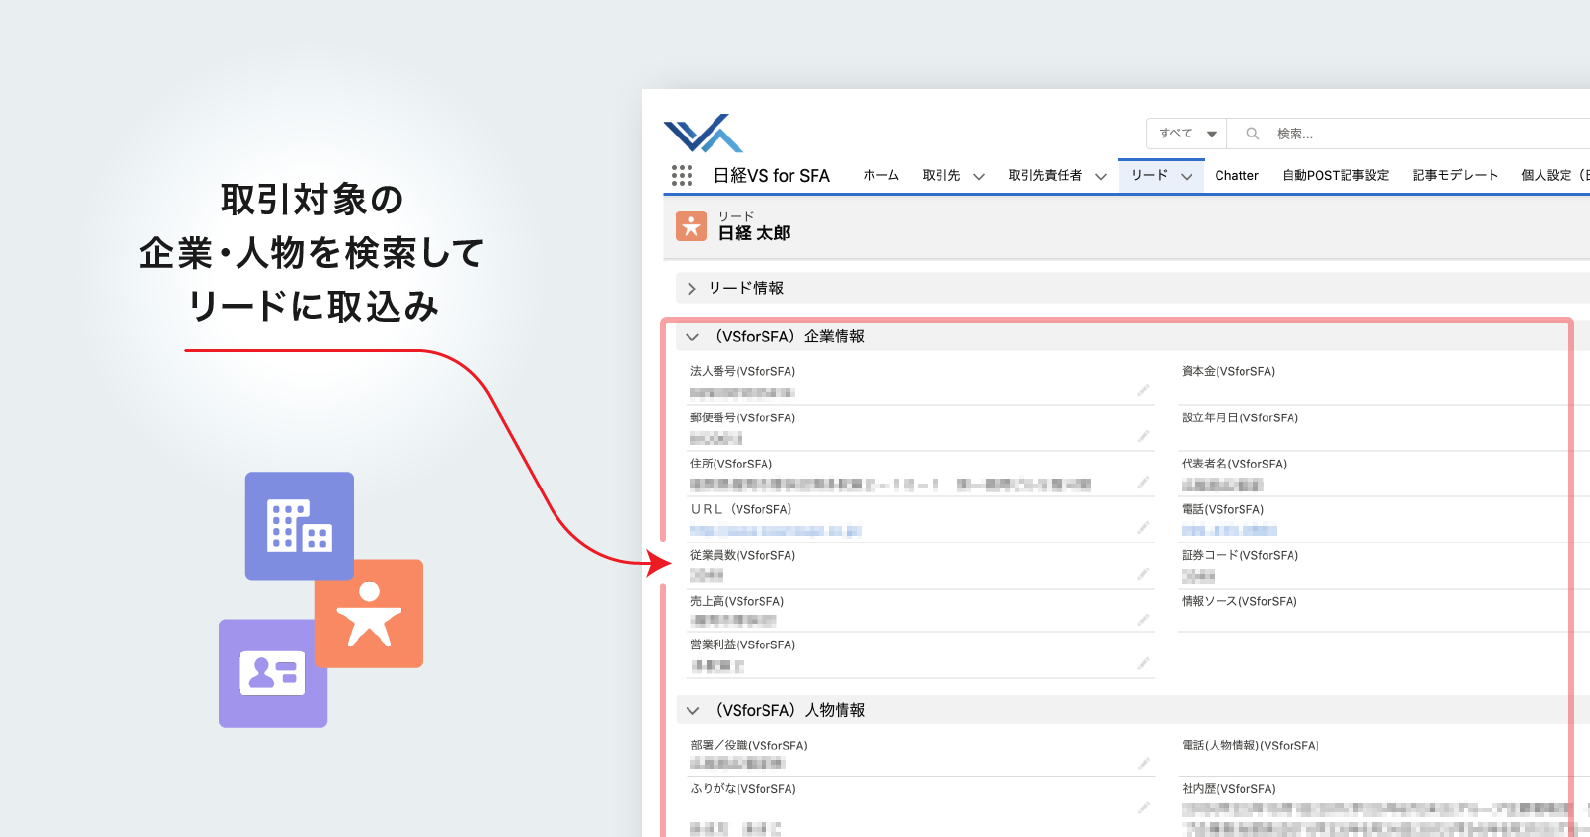Open the 取引先責任者 tab
The height and width of the screenshot is (837, 1590).
tap(1044, 175)
